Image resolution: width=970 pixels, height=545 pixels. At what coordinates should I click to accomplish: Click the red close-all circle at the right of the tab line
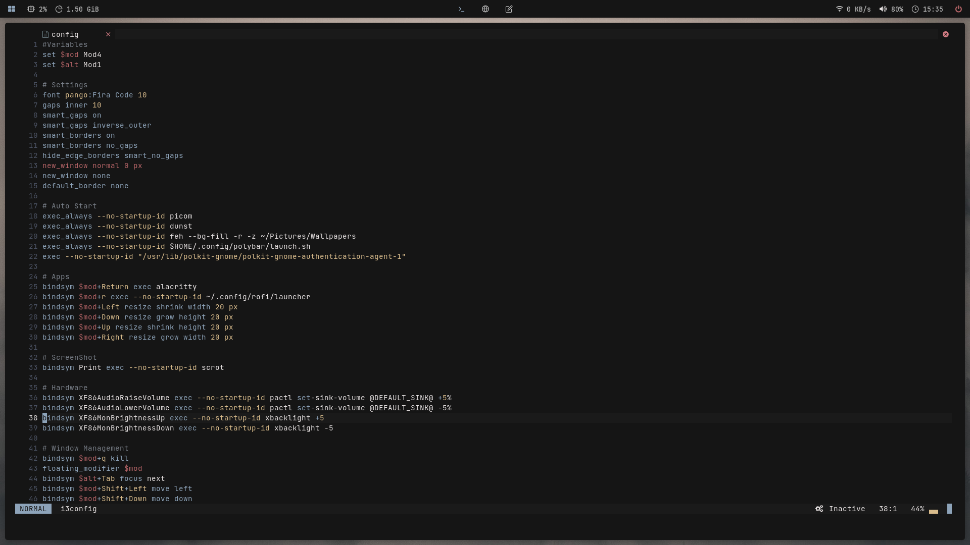tap(946, 34)
